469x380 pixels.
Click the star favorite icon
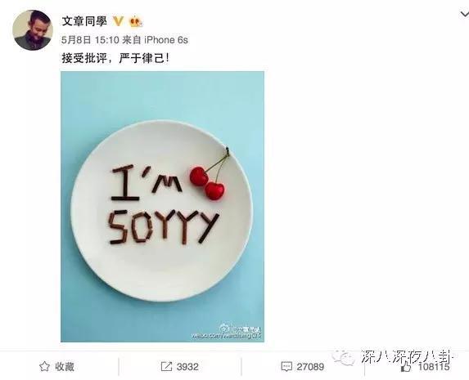tap(44, 366)
